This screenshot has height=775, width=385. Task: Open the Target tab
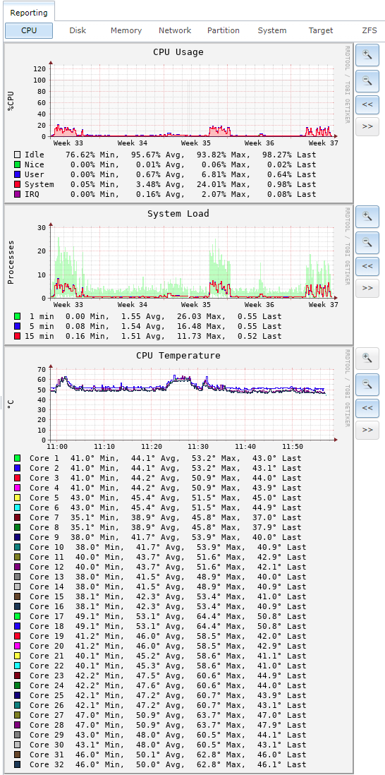[321, 30]
